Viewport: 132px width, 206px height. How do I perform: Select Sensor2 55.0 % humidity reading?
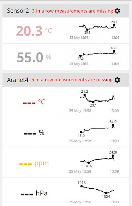click(34, 57)
